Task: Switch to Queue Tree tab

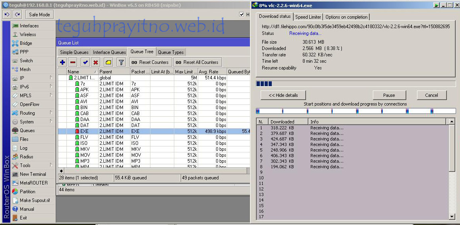Action: pyautogui.click(x=142, y=52)
